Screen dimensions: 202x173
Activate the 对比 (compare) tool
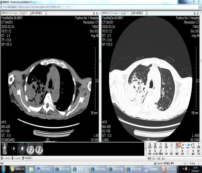(x=161, y=145)
